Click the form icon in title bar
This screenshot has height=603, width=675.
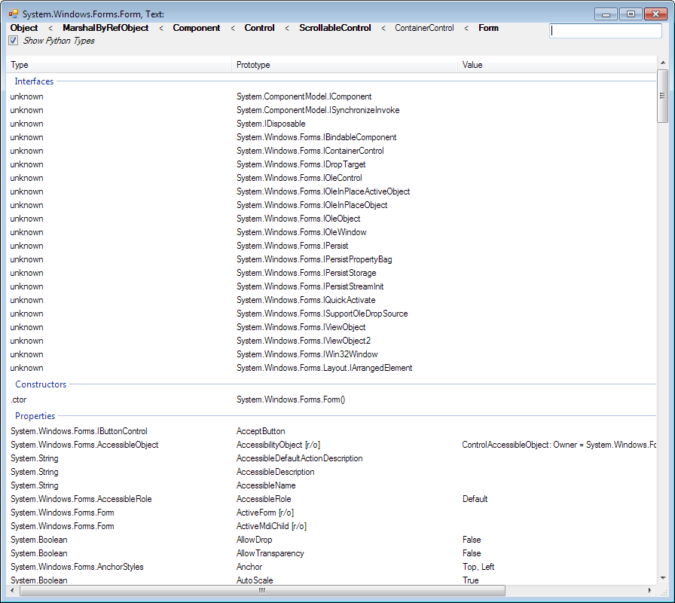coord(13,14)
